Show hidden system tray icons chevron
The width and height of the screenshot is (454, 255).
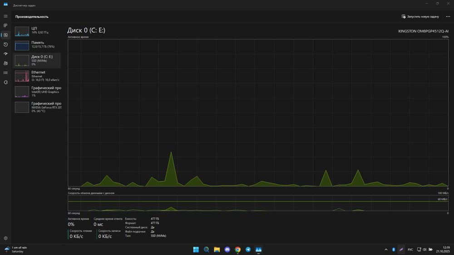(x=386, y=250)
